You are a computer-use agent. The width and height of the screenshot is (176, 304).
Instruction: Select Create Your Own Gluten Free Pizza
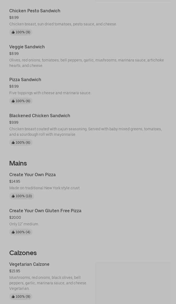(45, 211)
